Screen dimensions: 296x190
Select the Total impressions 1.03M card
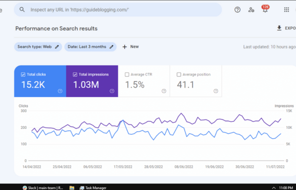point(92,81)
